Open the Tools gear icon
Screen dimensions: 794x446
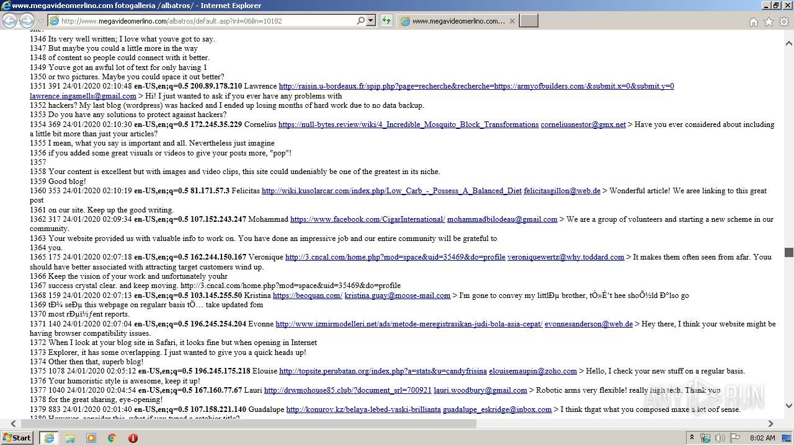[784, 22]
